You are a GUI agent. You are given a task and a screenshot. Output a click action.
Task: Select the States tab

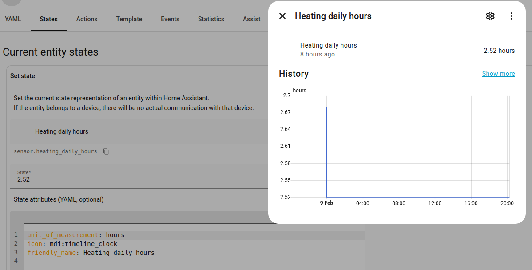(49, 19)
